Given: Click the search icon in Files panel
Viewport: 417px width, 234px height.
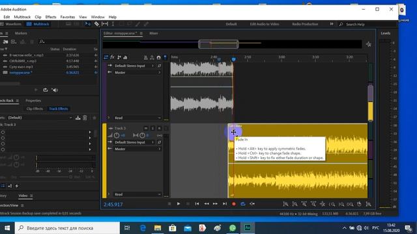Looking at the screenshot, I should point(42,42).
